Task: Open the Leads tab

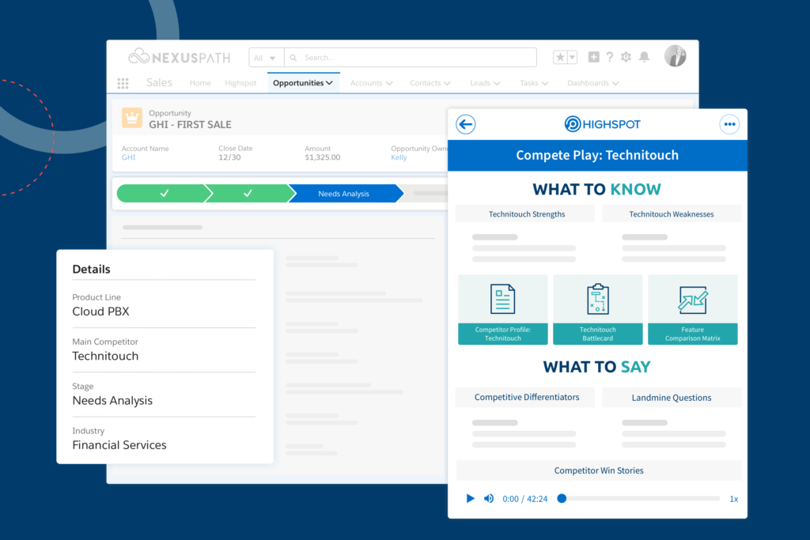Action: (480, 83)
